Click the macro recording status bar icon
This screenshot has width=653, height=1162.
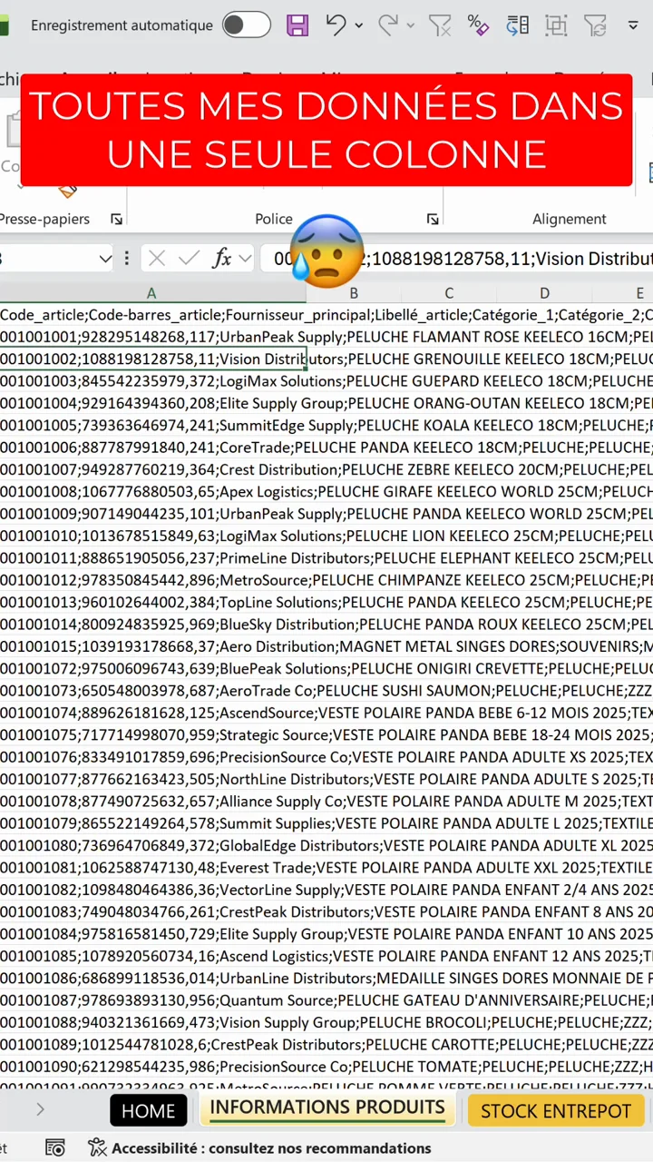pyautogui.click(x=55, y=1148)
